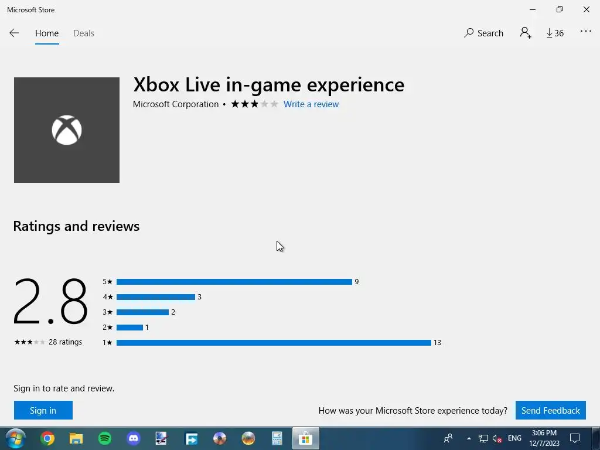Restore down the Microsoft Store window
Viewport: 600px width, 450px height.
point(560,9)
